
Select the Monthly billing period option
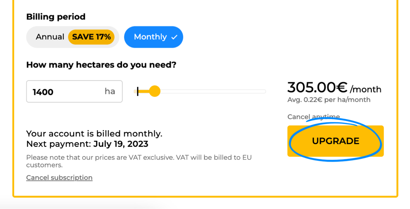coord(153,37)
